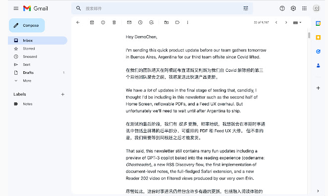328x196 pixels.
Task: Go to the newer email
Action: click(x=276, y=22)
